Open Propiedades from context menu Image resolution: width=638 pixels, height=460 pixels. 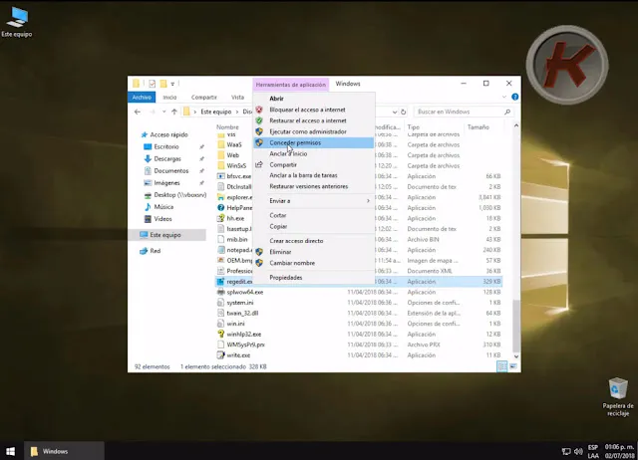(286, 278)
